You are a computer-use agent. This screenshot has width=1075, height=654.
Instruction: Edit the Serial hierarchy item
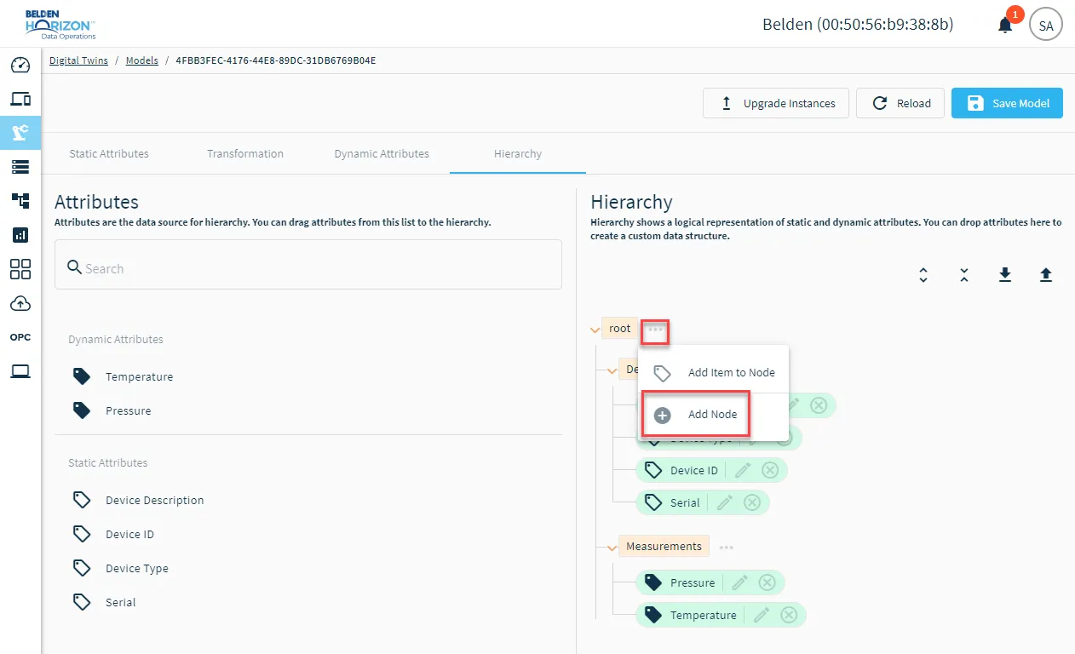pos(725,502)
